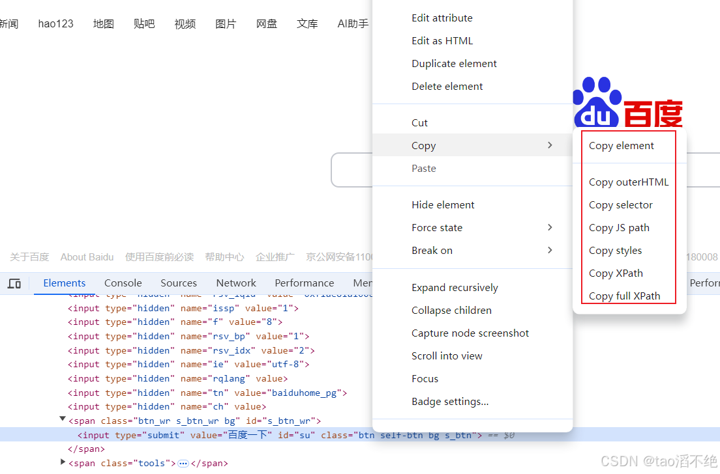720x474 pixels.
Task: Open the Copy submenu arrow
Action: [550, 145]
